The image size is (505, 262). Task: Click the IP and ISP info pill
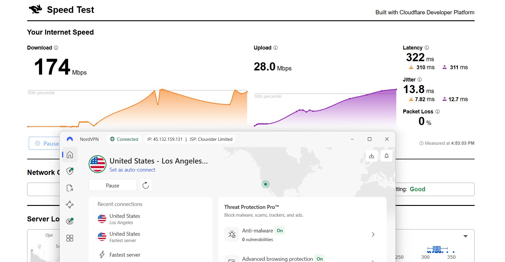click(x=190, y=139)
